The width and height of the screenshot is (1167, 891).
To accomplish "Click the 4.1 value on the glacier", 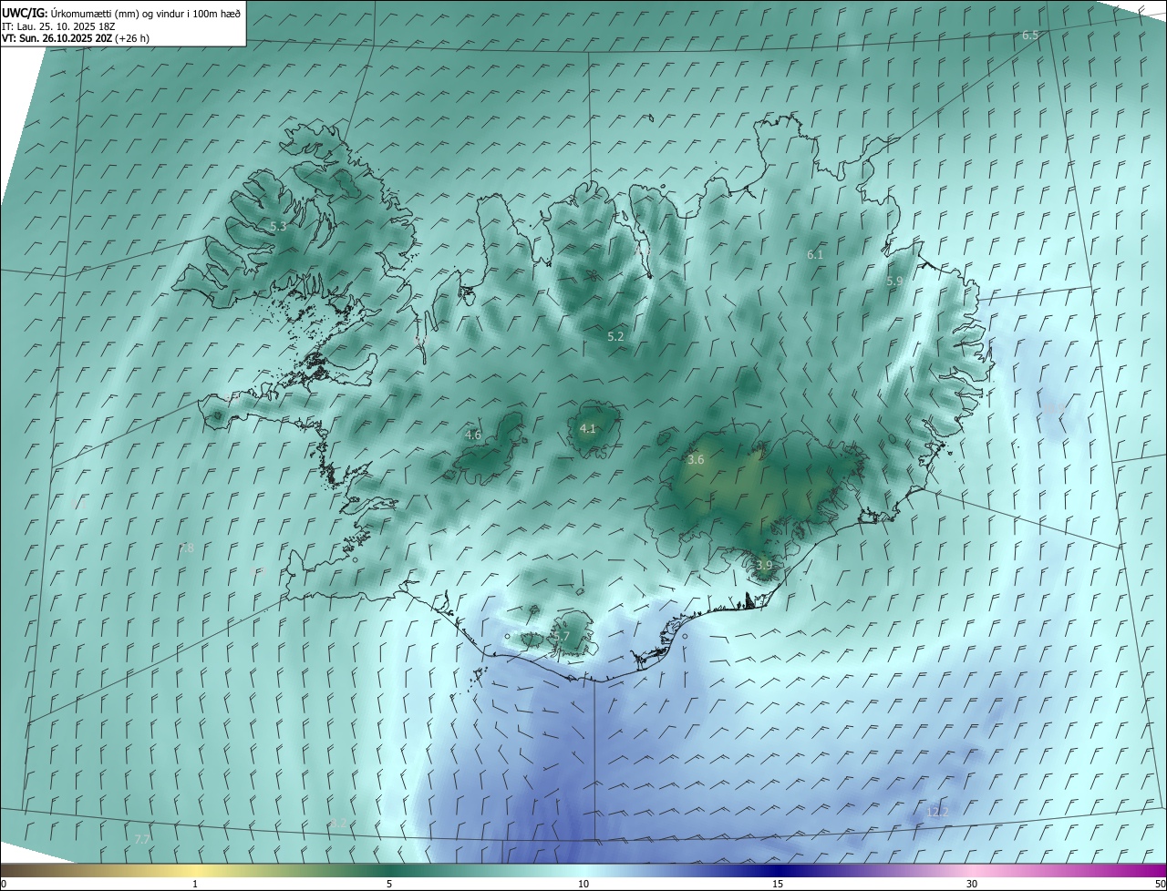I will tap(588, 428).
